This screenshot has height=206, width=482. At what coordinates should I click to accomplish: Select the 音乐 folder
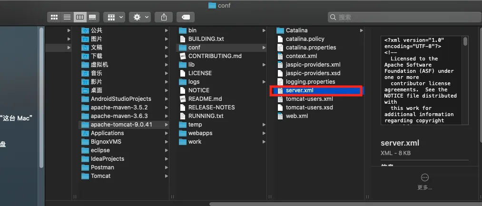pos(124,73)
